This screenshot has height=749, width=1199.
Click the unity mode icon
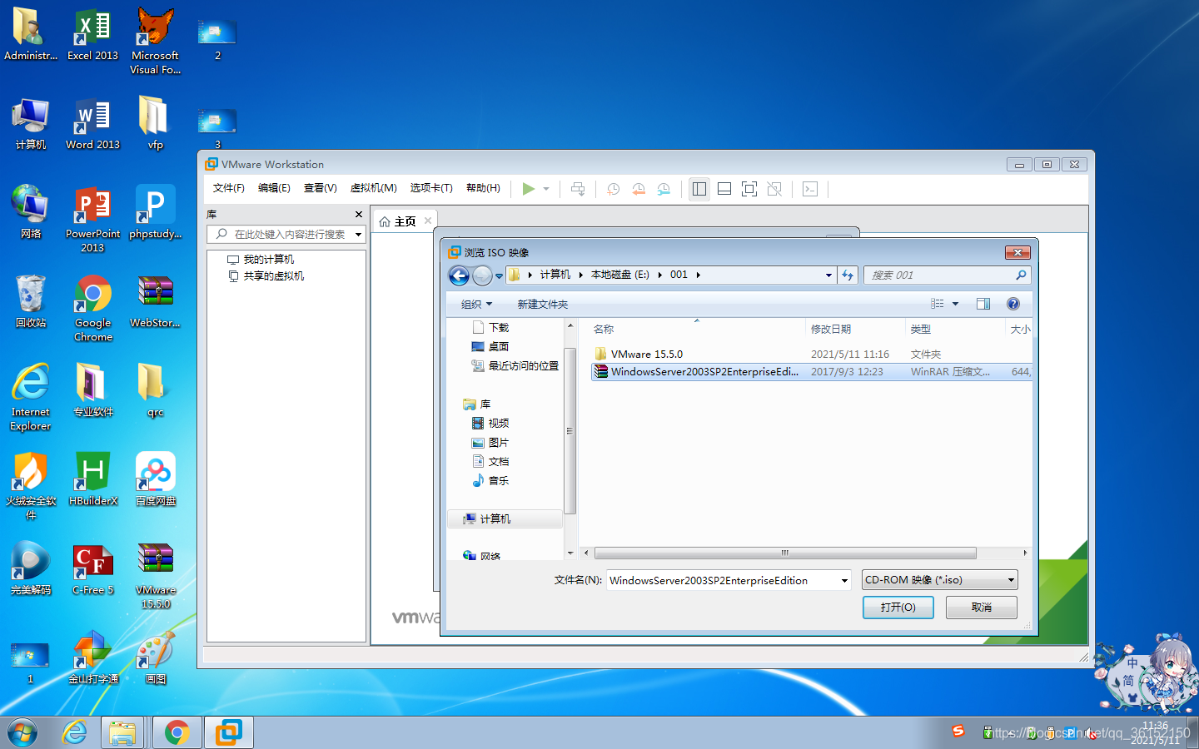point(774,189)
